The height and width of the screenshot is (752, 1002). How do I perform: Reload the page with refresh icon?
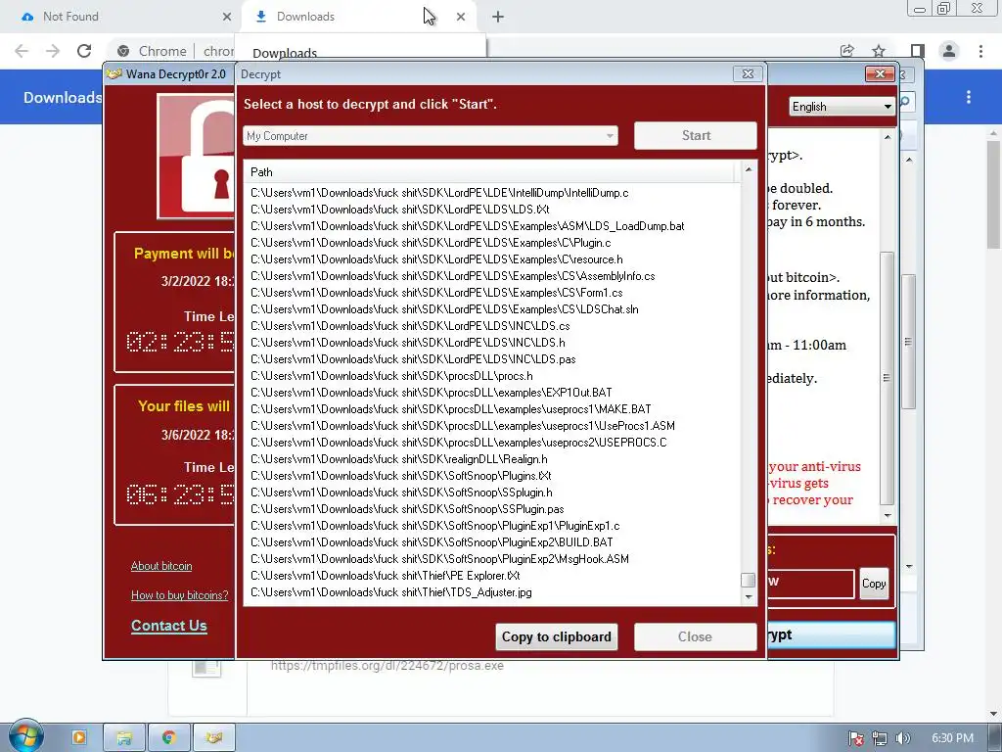tap(84, 51)
